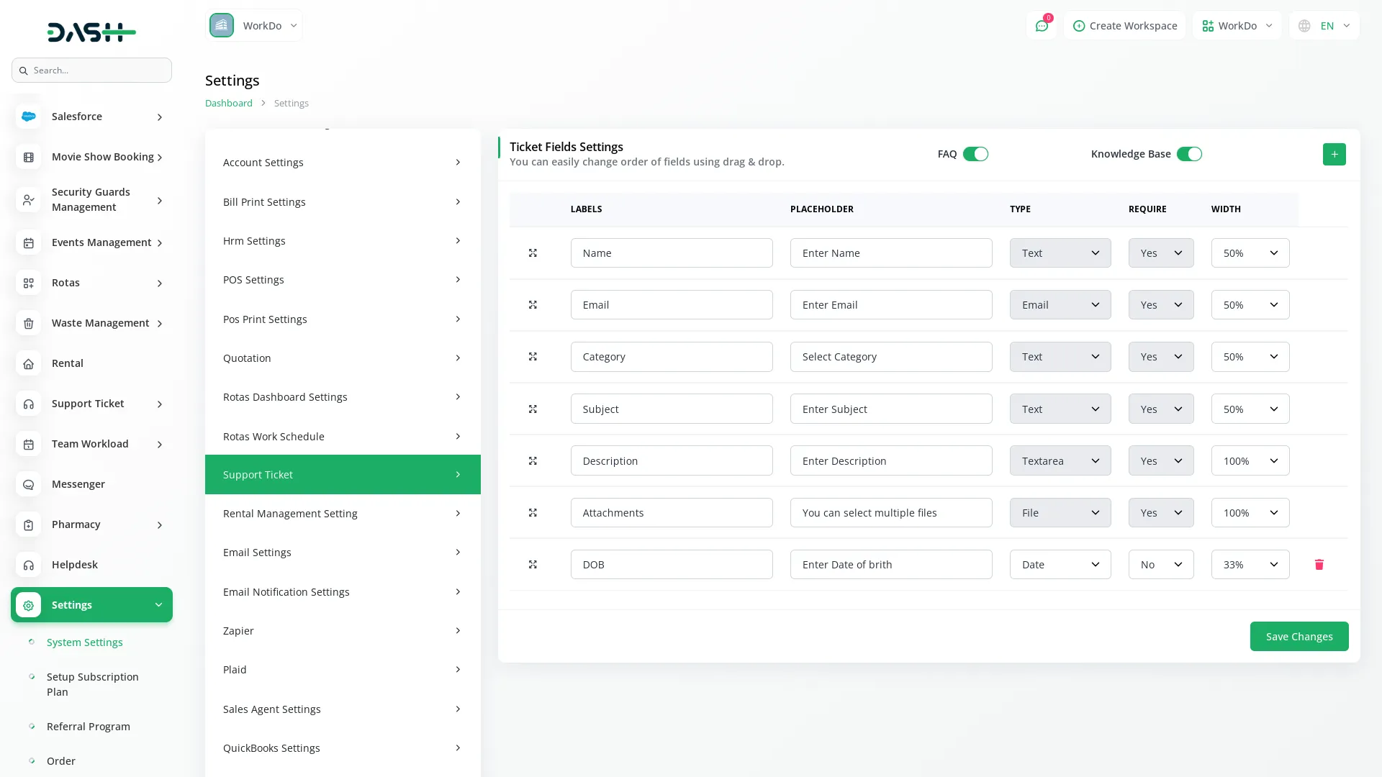Open the chat messages icon in header

tap(1041, 26)
